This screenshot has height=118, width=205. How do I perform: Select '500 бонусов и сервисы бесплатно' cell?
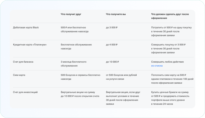point(80,77)
